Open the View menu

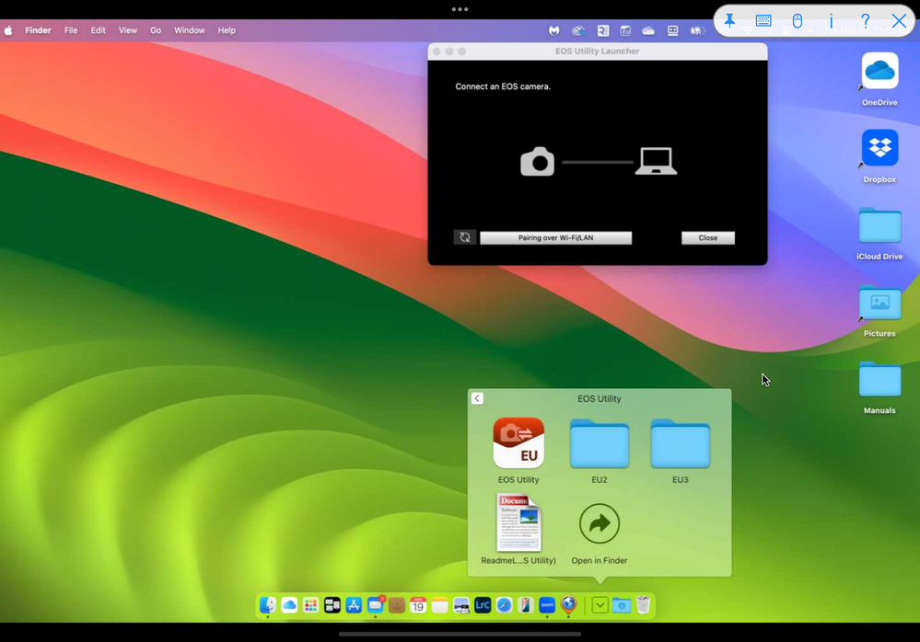pos(128,30)
